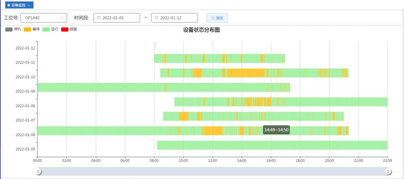Viewport: 404px width, 179px height.
Task: Click the 查询 search button
Action: tap(217, 18)
